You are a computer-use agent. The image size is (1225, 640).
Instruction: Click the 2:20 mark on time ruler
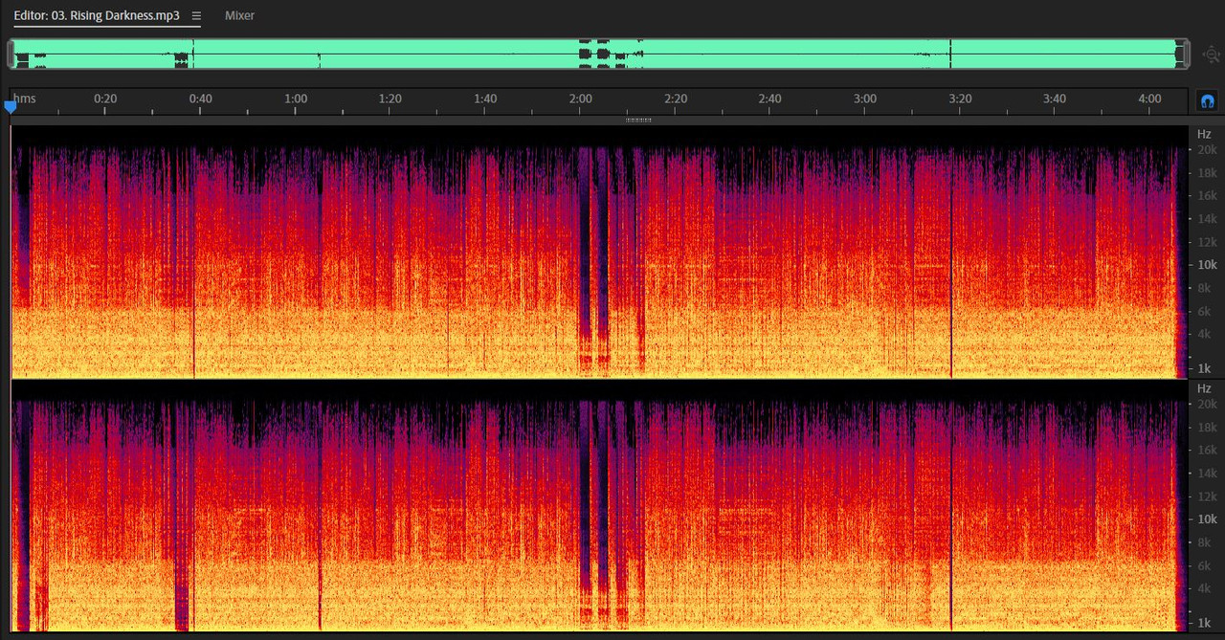coord(675,99)
